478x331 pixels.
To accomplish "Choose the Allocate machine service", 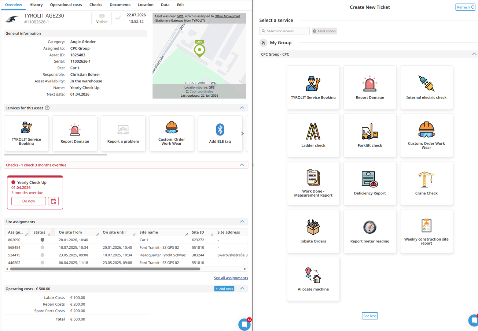I will click(313, 279).
